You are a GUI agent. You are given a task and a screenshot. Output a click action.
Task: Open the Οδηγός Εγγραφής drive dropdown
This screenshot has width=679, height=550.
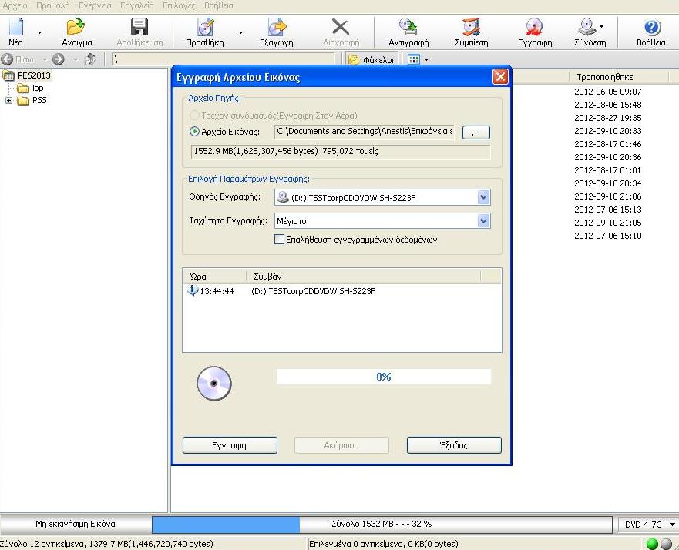pos(483,198)
